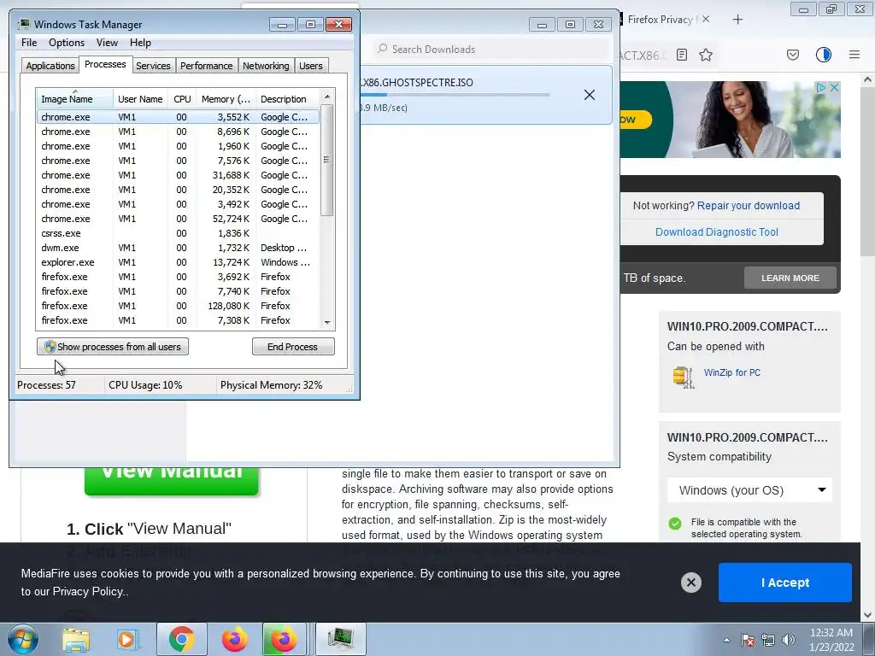Open Windows Start menu orb
The width and height of the screenshot is (875, 656).
click(x=22, y=639)
